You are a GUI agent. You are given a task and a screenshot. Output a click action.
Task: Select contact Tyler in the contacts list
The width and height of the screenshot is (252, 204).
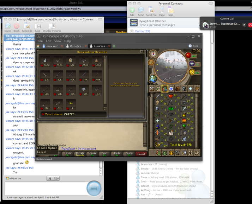pos(170,181)
